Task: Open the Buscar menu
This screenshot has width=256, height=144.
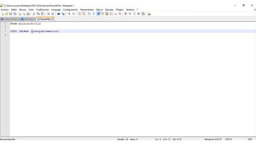Action: point(23,10)
